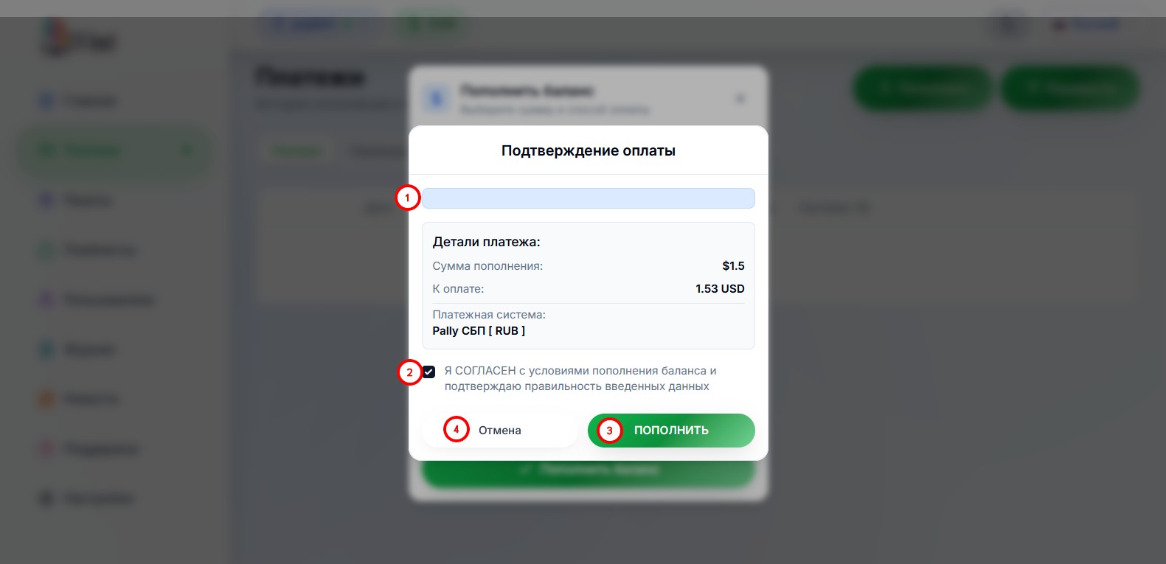Click the dollar icon in Пополнить баланс header
The height and width of the screenshot is (564, 1166).
point(437,99)
